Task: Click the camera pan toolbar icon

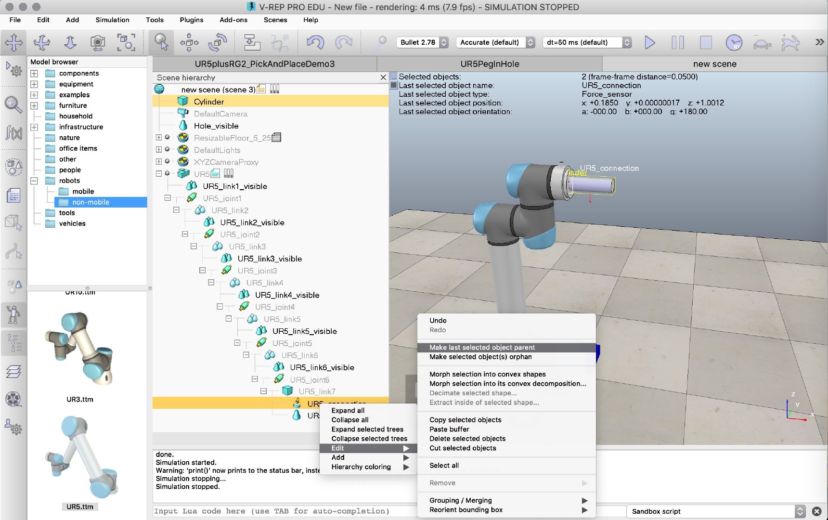Action: 14,42
